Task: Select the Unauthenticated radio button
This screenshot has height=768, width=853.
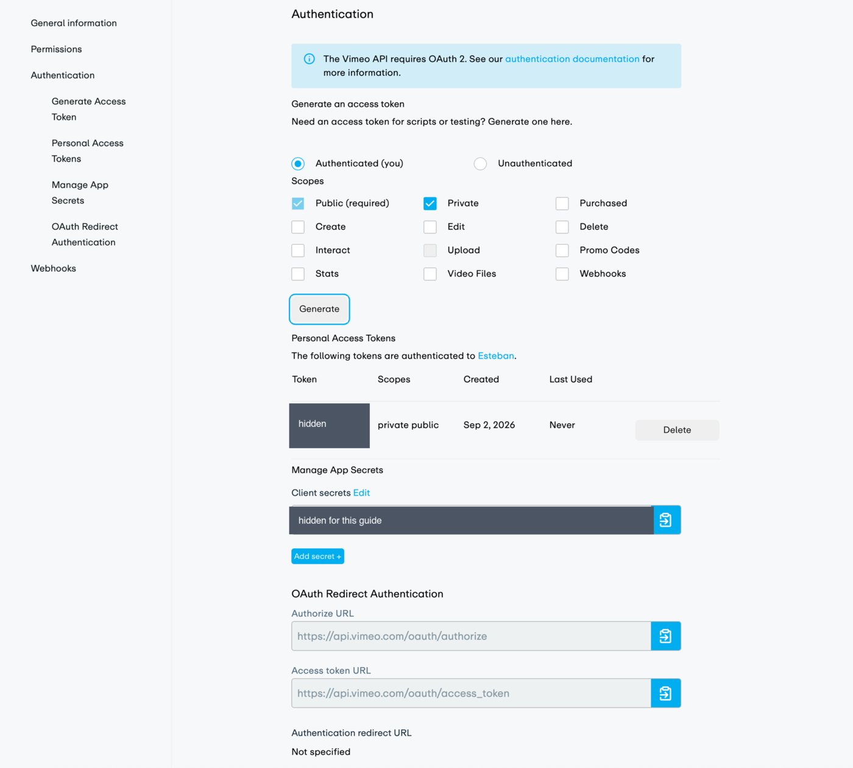Action: 480,164
